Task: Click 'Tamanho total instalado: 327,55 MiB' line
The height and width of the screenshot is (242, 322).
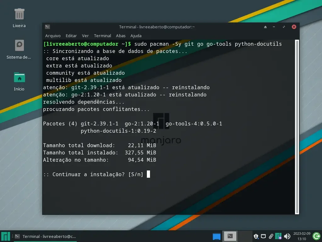Action: (x=100, y=153)
